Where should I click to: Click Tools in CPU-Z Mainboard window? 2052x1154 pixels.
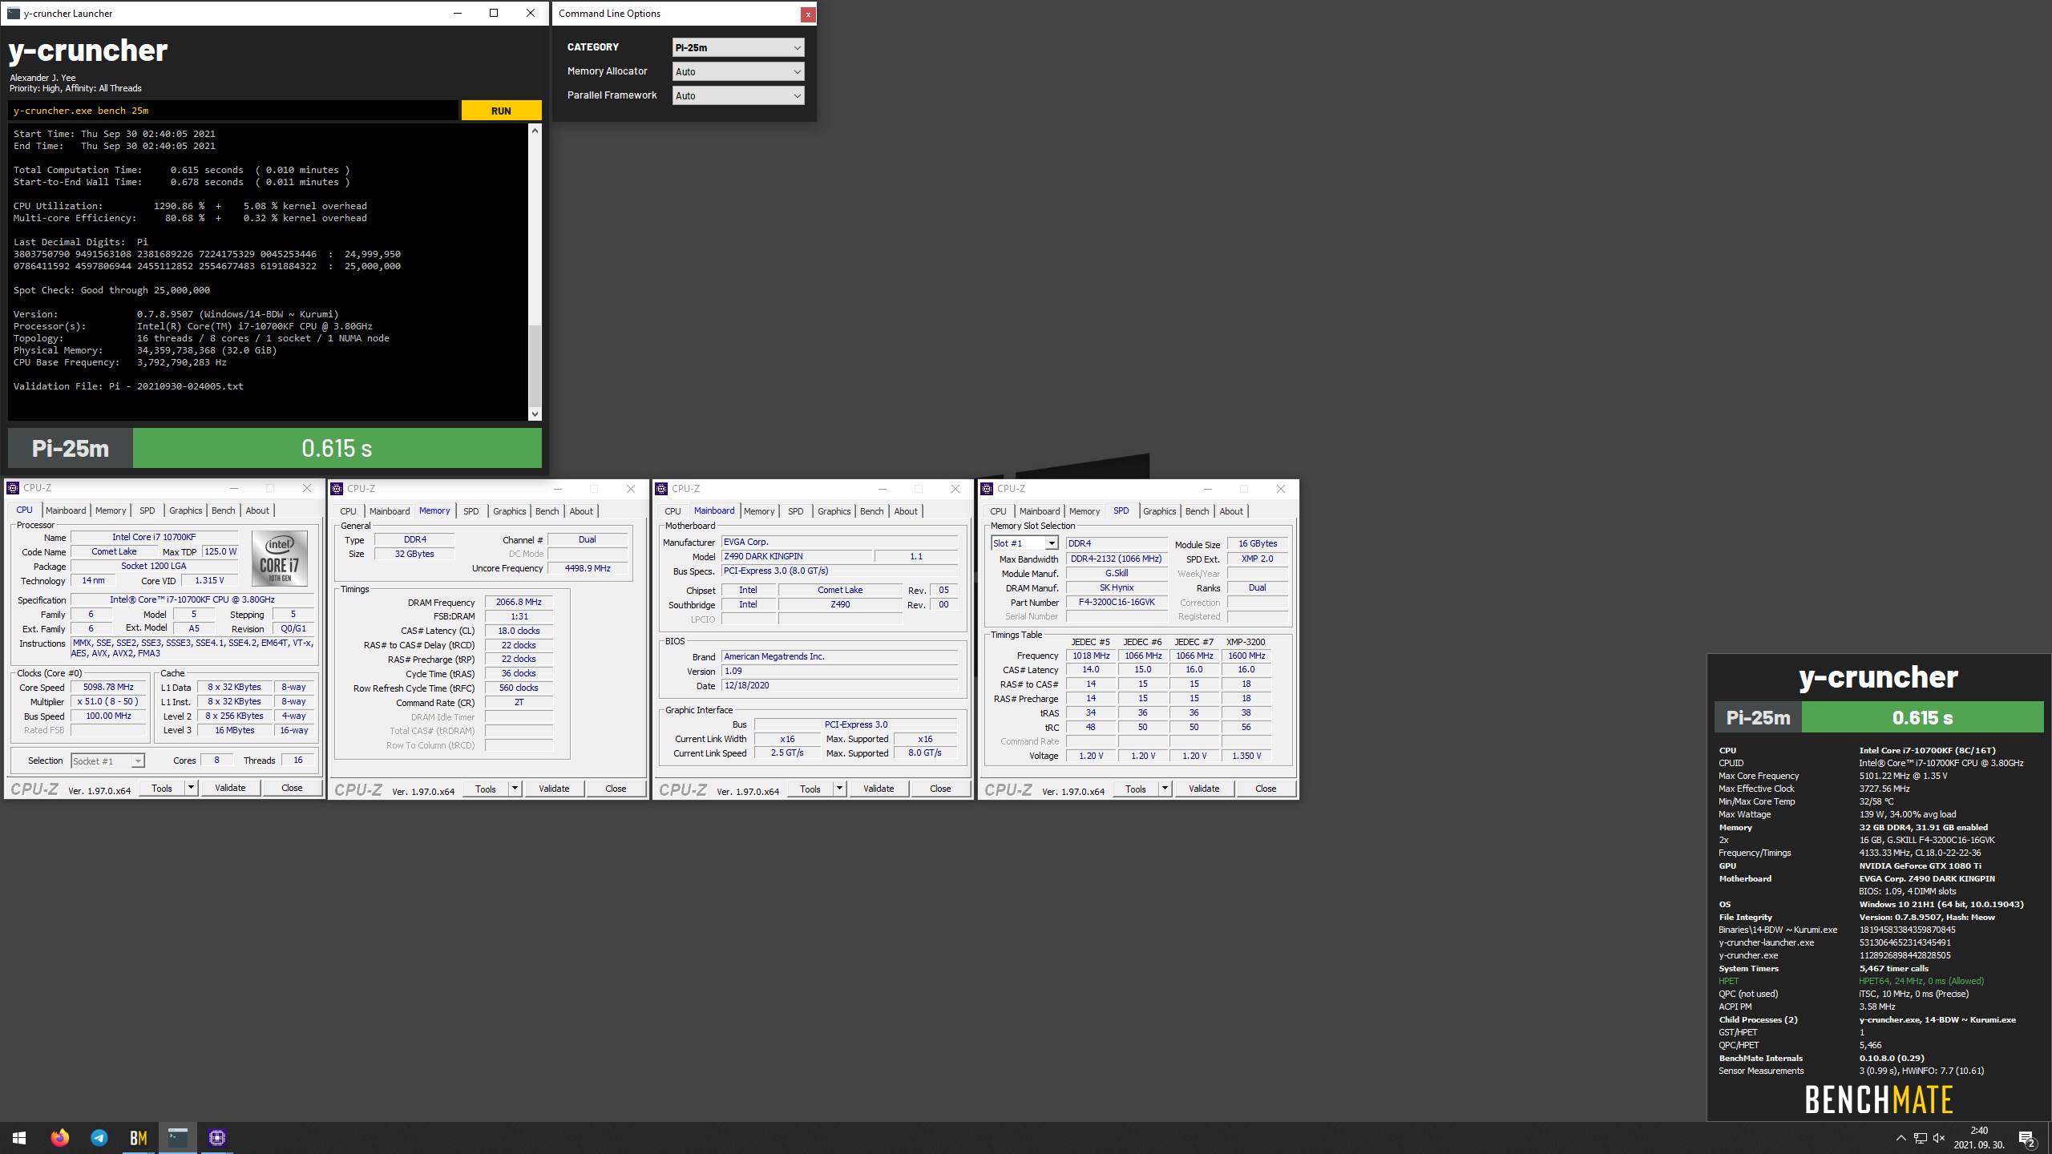point(810,789)
